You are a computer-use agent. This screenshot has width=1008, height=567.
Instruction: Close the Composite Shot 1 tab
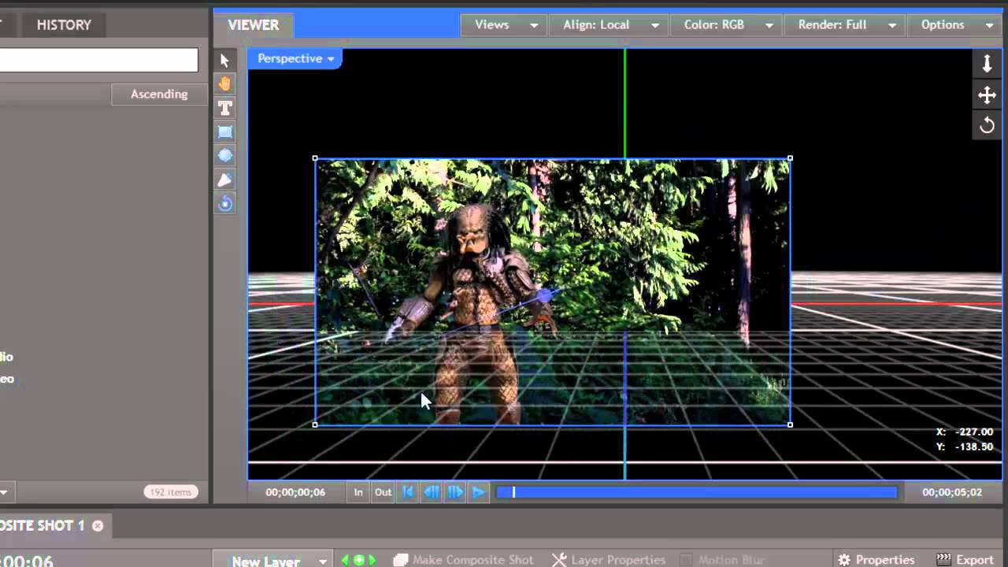pos(98,525)
